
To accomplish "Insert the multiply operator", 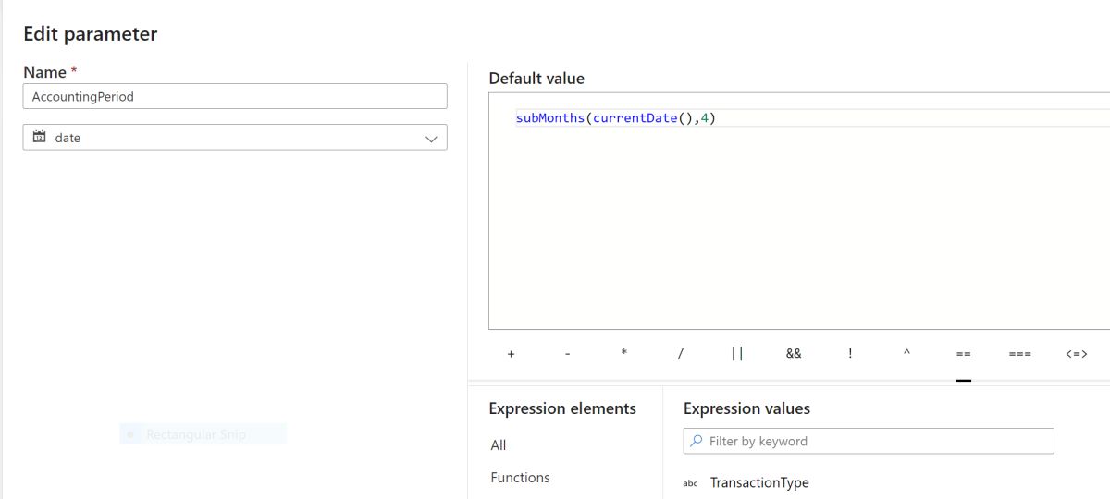I will [624, 354].
